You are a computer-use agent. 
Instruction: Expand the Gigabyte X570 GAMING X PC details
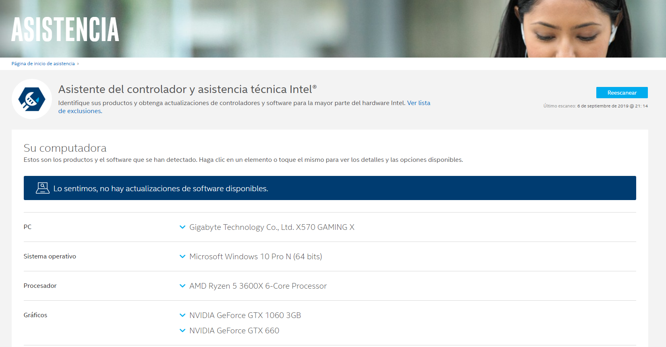(183, 227)
